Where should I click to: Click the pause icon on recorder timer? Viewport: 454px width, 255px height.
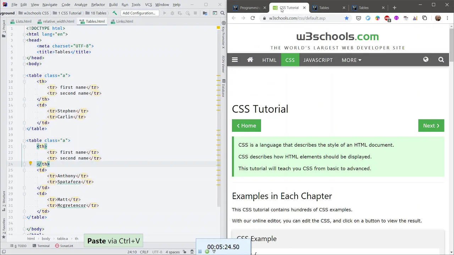click(x=200, y=252)
